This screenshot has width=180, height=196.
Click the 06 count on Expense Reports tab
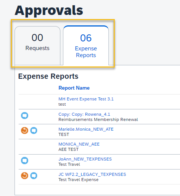(x=86, y=38)
